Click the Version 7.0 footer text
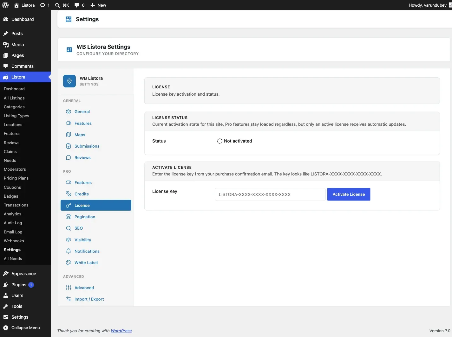The height and width of the screenshot is (337, 452). click(440, 331)
